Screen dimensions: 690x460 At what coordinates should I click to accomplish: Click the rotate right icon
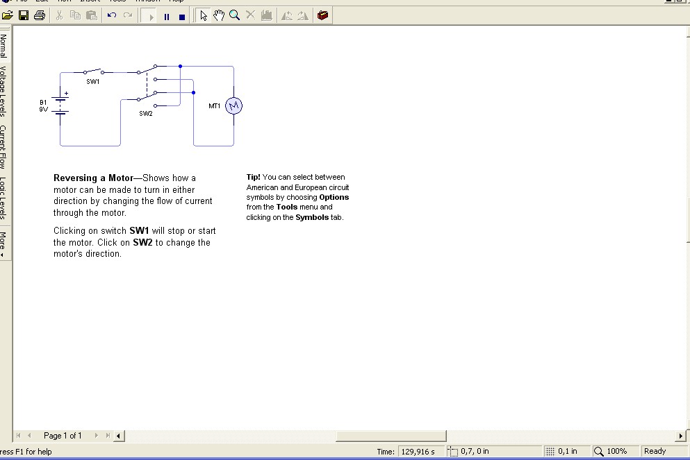(303, 16)
